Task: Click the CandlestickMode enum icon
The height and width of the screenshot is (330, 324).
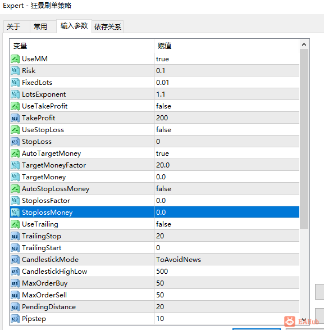Action: coord(15,260)
